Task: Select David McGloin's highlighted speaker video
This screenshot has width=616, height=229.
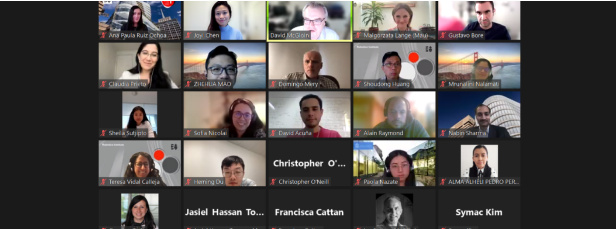Action: (x=310, y=20)
